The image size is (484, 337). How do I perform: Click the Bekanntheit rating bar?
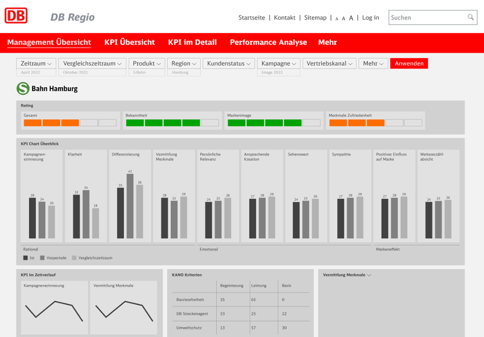[x=172, y=123]
